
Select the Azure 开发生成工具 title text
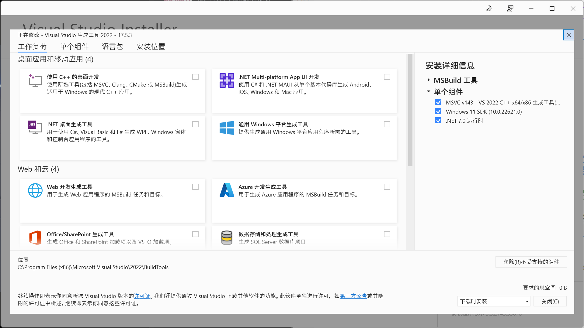click(x=263, y=187)
